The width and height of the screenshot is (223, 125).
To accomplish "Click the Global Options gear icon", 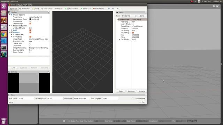I will (x=11, y=15).
